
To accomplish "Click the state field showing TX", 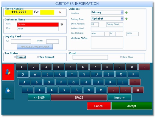I will (x=112, y=34).
